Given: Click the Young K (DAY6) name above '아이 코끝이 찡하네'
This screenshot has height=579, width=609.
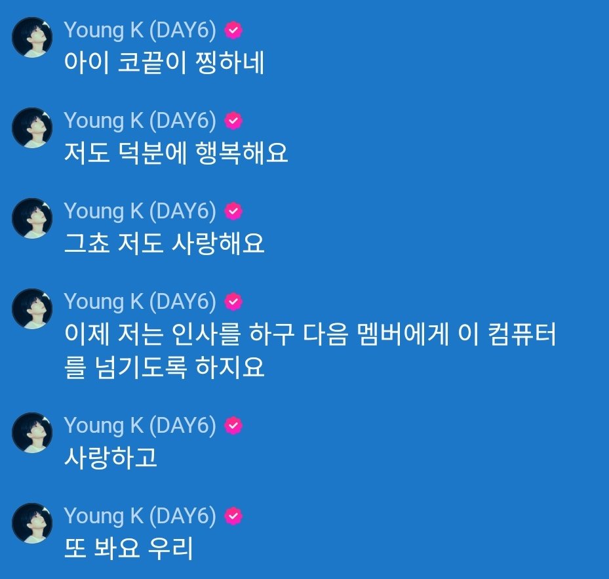Looking at the screenshot, I should click(140, 31).
